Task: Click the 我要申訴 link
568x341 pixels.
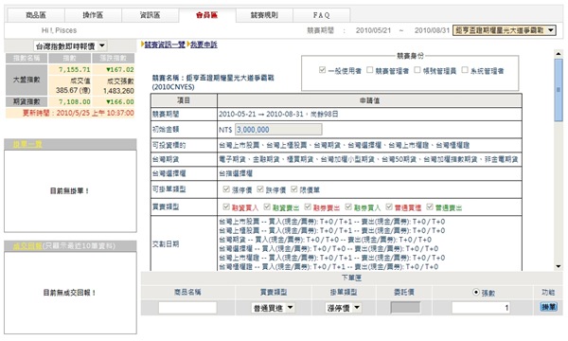Action: (204, 45)
